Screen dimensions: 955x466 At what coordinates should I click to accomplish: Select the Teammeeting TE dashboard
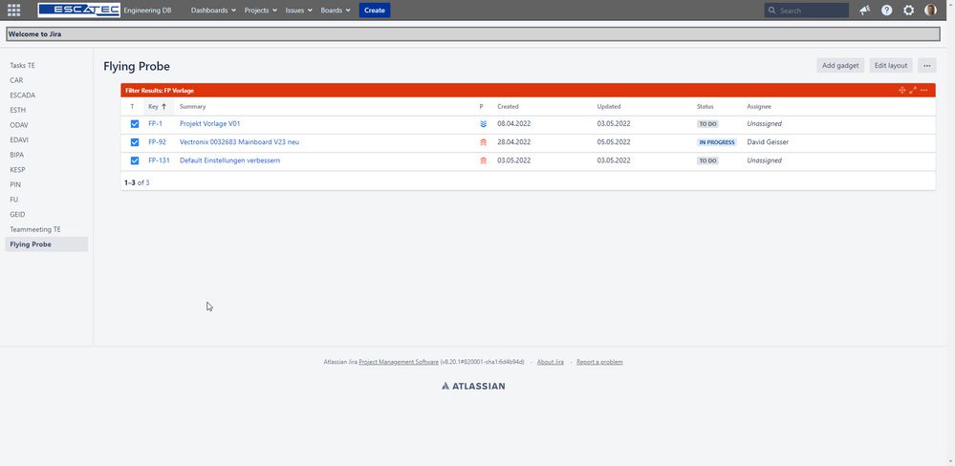point(46,229)
